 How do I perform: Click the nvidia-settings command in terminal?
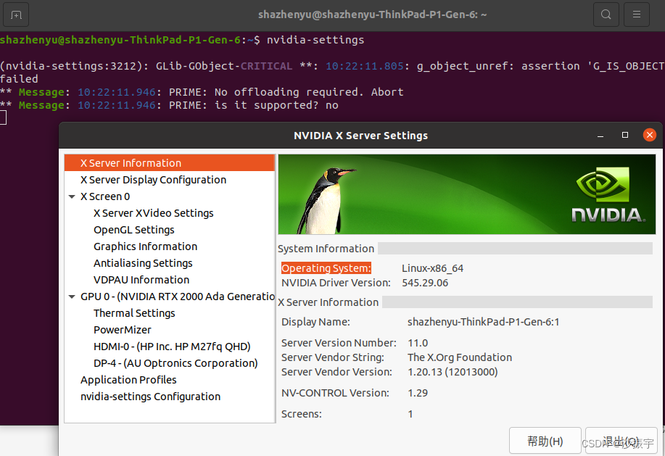315,40
